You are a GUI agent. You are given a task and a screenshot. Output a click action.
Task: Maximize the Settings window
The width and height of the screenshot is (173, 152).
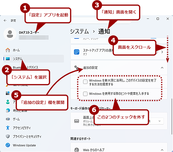pyautogui.click(x=158, y=19)
